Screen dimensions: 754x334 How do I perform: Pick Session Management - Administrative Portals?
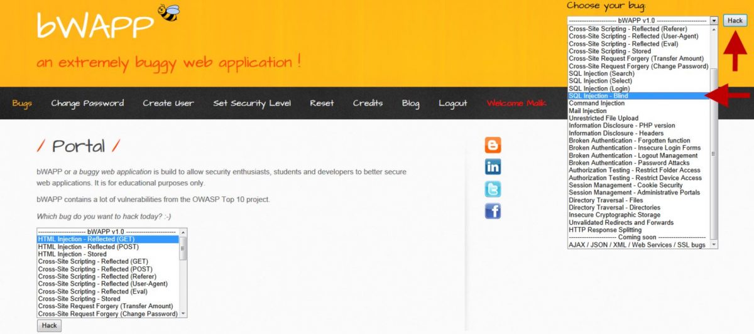[638, 193]
